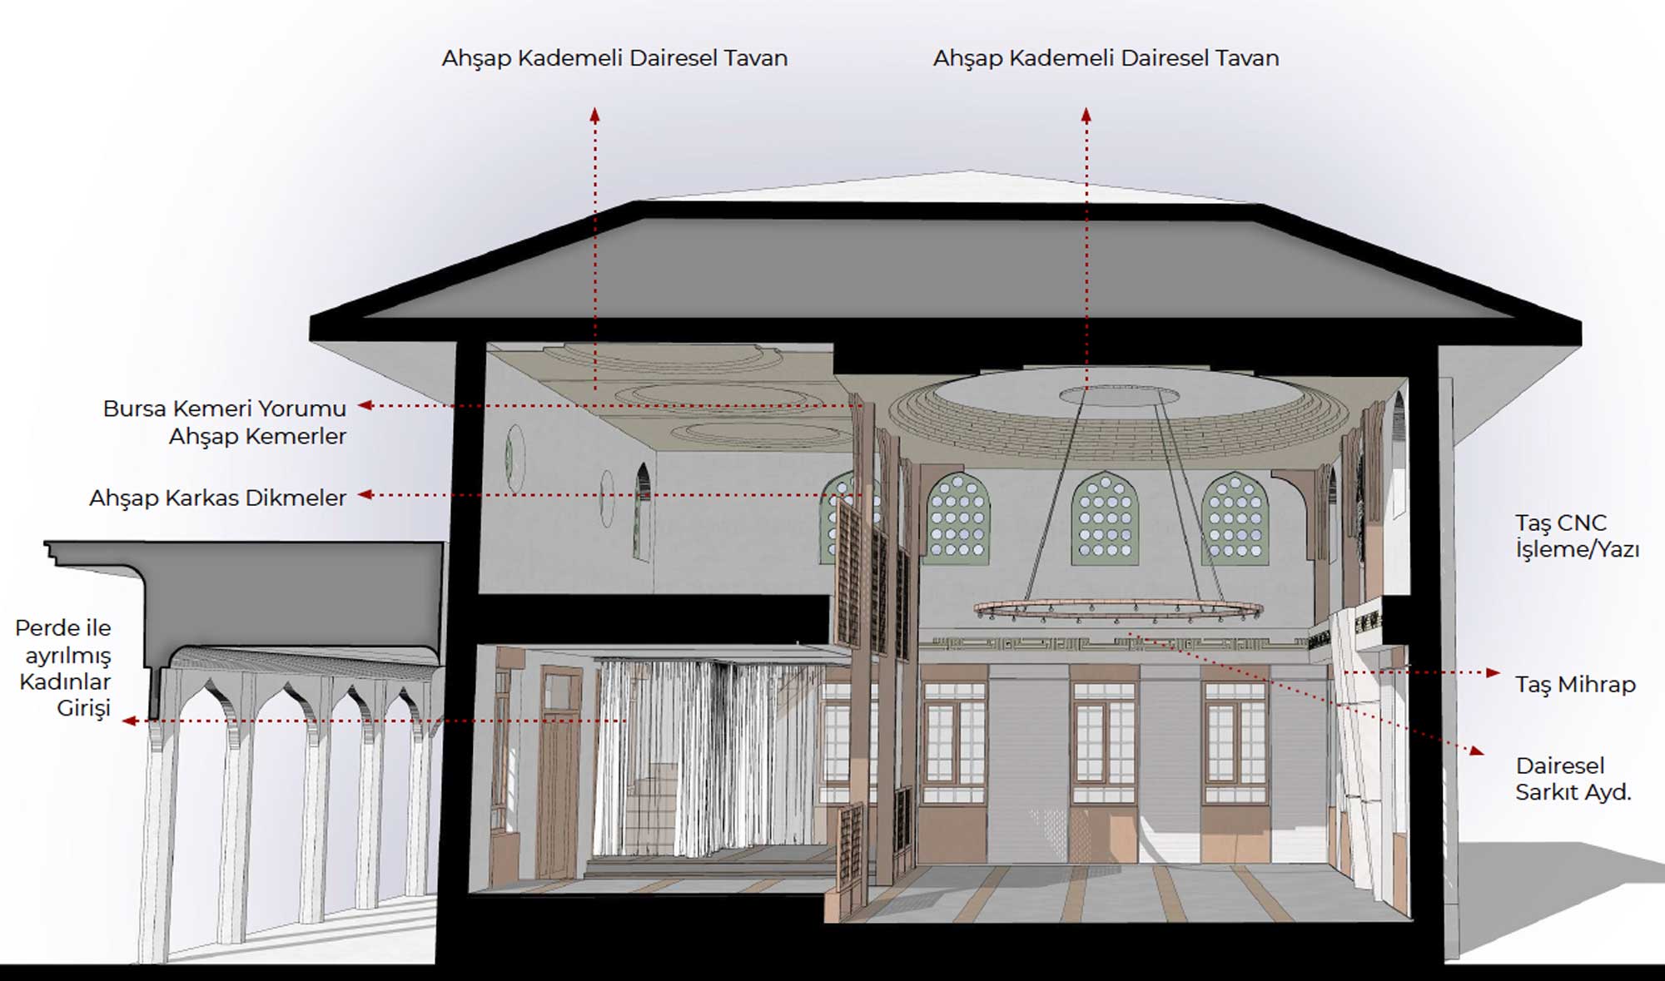Viewport: 1665px width, 981px height.
Task: Click the arrowhead pointing to Taş Mihrap
Action: [1493, 672]
